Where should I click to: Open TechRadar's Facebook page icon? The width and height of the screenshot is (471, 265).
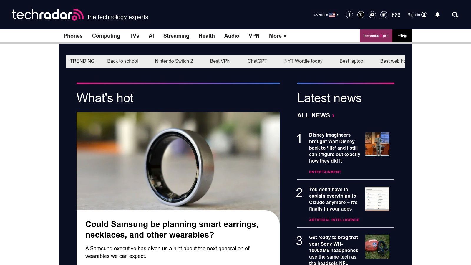349,15
